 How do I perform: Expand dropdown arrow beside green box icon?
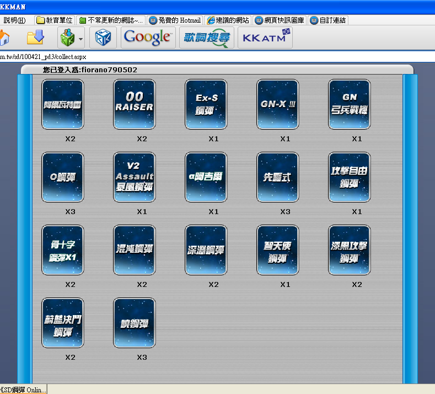tap(80, 39)
